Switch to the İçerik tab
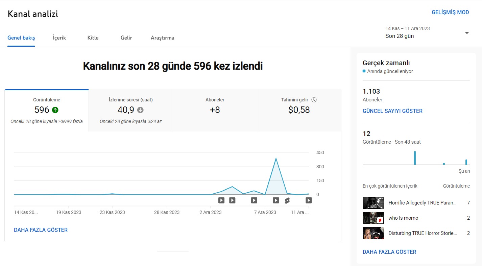 pyautogui.click(x=59, y=38)
